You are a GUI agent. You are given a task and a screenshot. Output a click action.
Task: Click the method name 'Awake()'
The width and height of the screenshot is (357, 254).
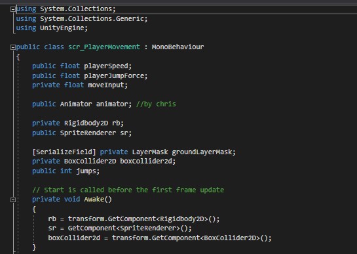pos(98,200)
